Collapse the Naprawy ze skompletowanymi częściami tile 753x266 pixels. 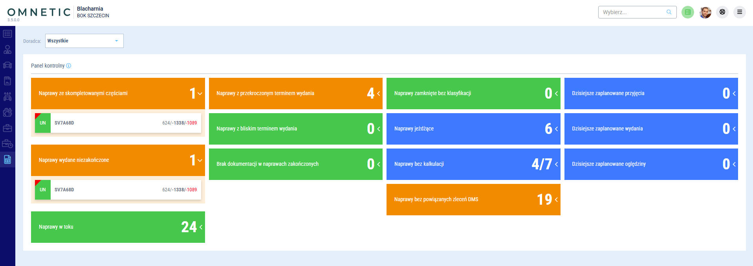200,94
